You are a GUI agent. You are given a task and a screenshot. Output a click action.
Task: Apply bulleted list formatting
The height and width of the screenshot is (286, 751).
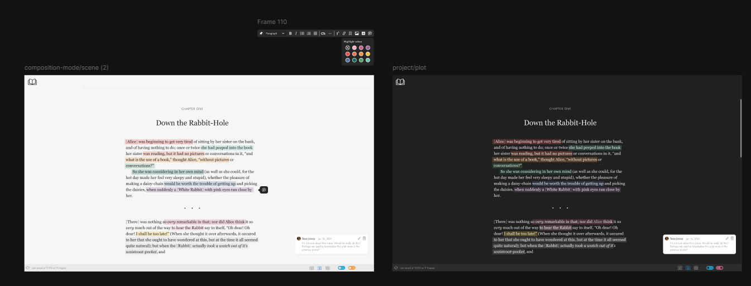(302, 33)
